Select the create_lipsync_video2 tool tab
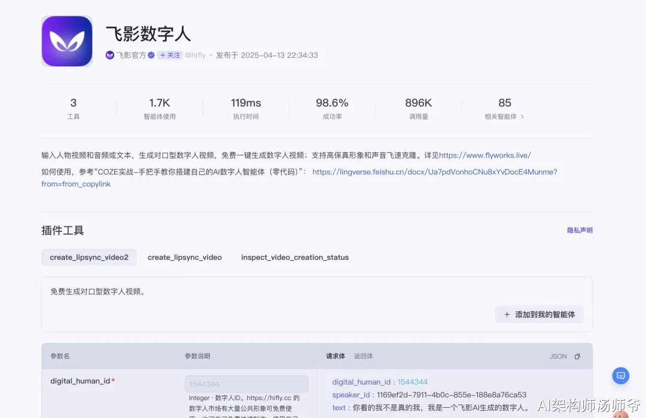 89,257
